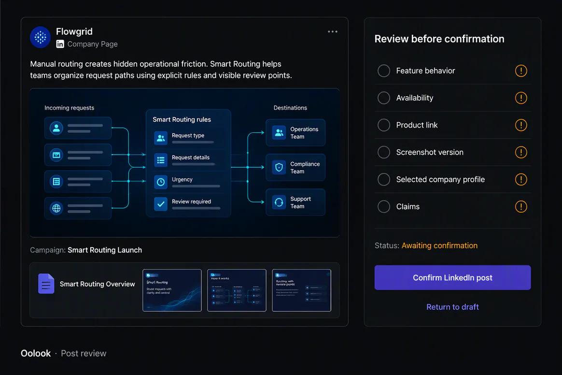Click warning icon next to Selected company profile
The width and height of the screenshot is (562, 375).
(x=521, y=179)
